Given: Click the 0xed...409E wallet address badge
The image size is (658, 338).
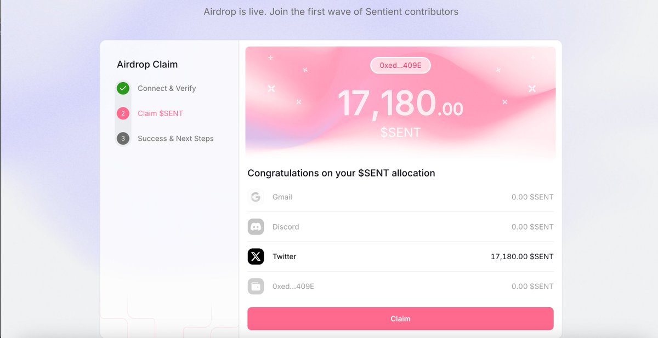Looking at the screenshot, I should pyautogui.click(x=400, y=65).
